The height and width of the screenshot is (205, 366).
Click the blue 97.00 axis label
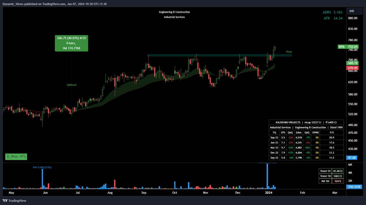tap(352, 158)
